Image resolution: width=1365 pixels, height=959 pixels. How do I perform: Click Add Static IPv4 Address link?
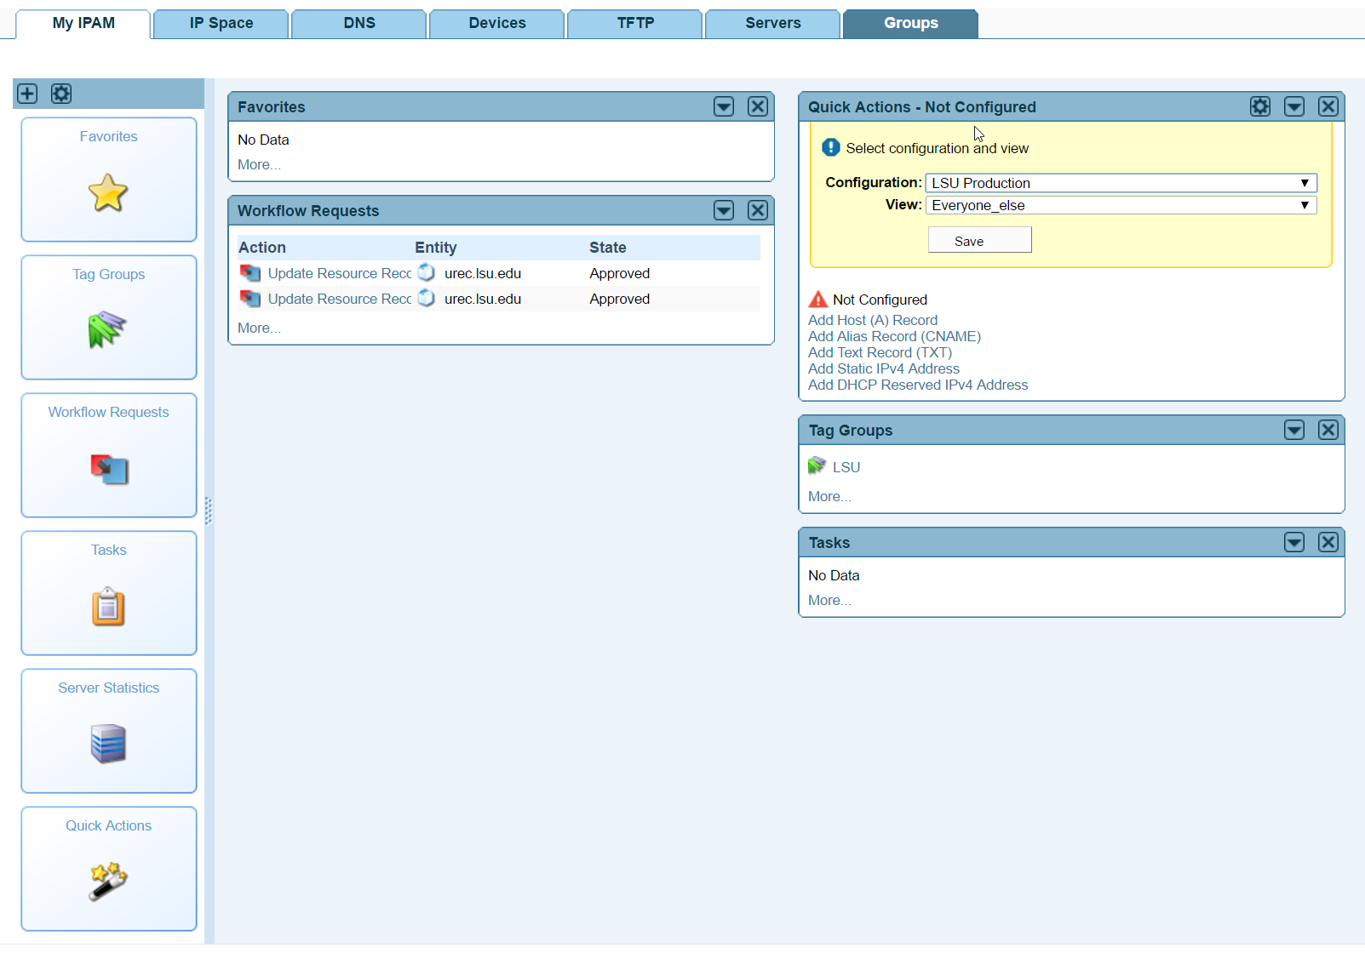(x=884, y=368)
